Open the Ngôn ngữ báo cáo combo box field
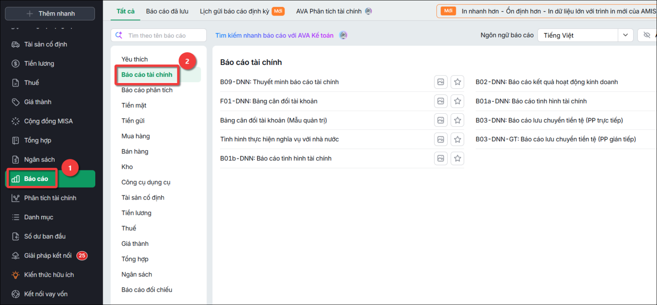Viewport: 657px width, 305px height. (585, 35)
